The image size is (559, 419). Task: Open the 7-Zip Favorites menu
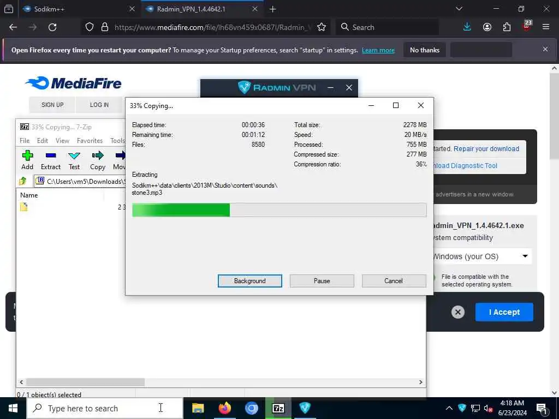(90, 141)
